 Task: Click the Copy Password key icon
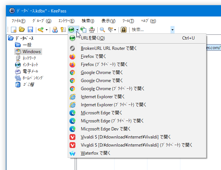pyautogui.click(x=63, y=30)
